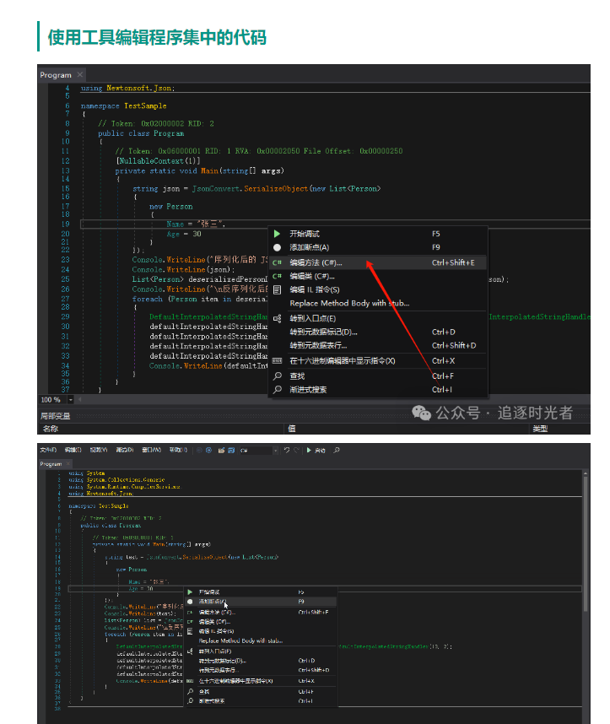Open the 文件(F) menu in lower screenshot
610x724 pixels.
[48, 450]
